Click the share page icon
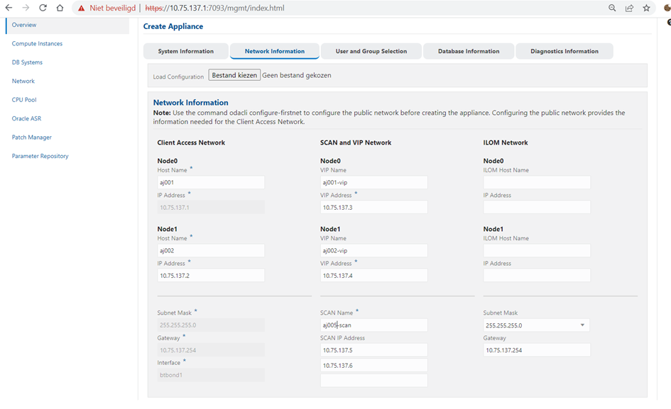 (x=629, y=9)
